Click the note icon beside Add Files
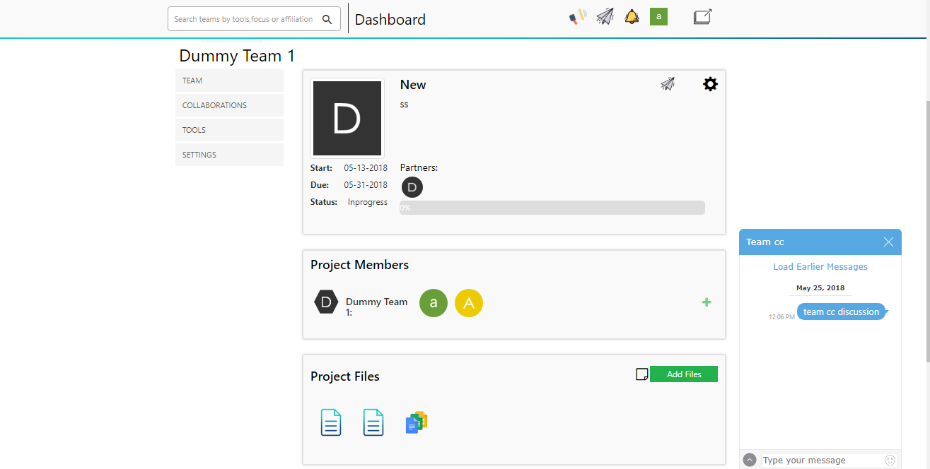This screenshot has width=930, height=469. point(641,374)
